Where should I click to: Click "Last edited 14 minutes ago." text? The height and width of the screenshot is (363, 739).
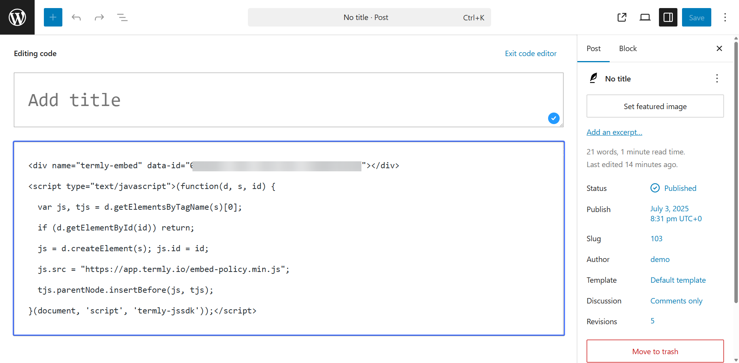point(632,164)
